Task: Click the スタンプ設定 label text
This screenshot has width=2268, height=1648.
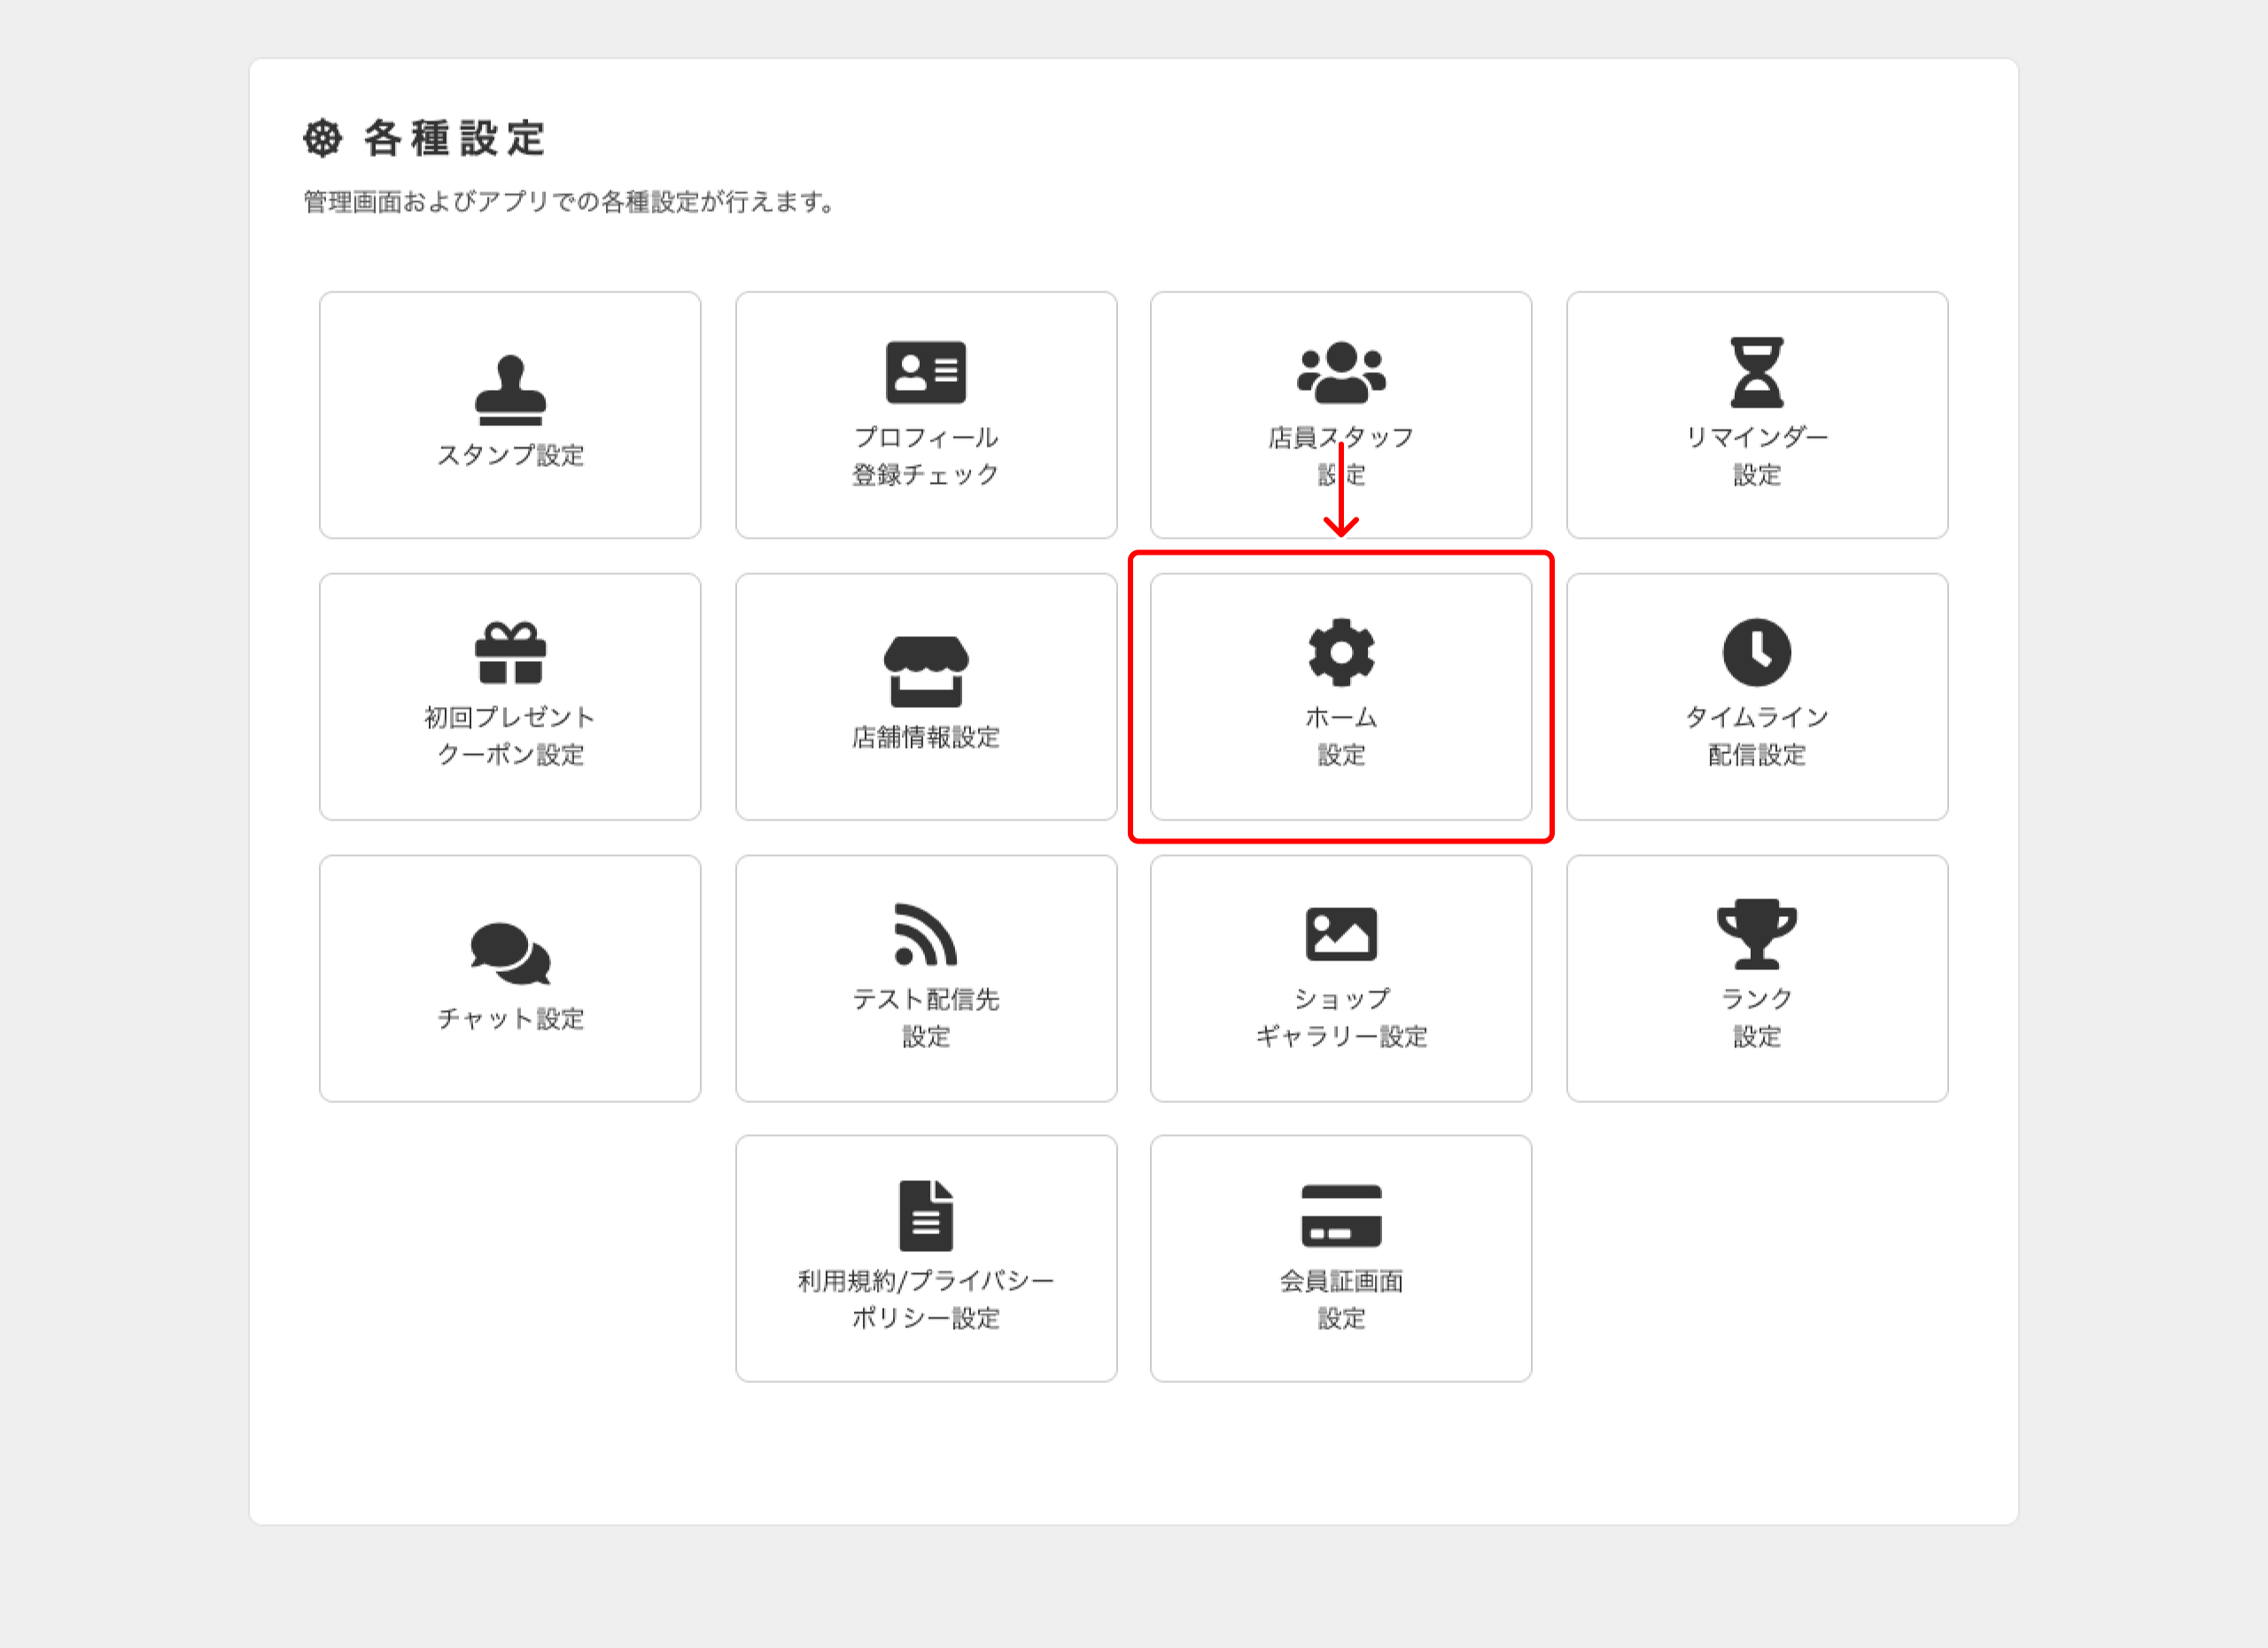Action: tap(510, 456)
